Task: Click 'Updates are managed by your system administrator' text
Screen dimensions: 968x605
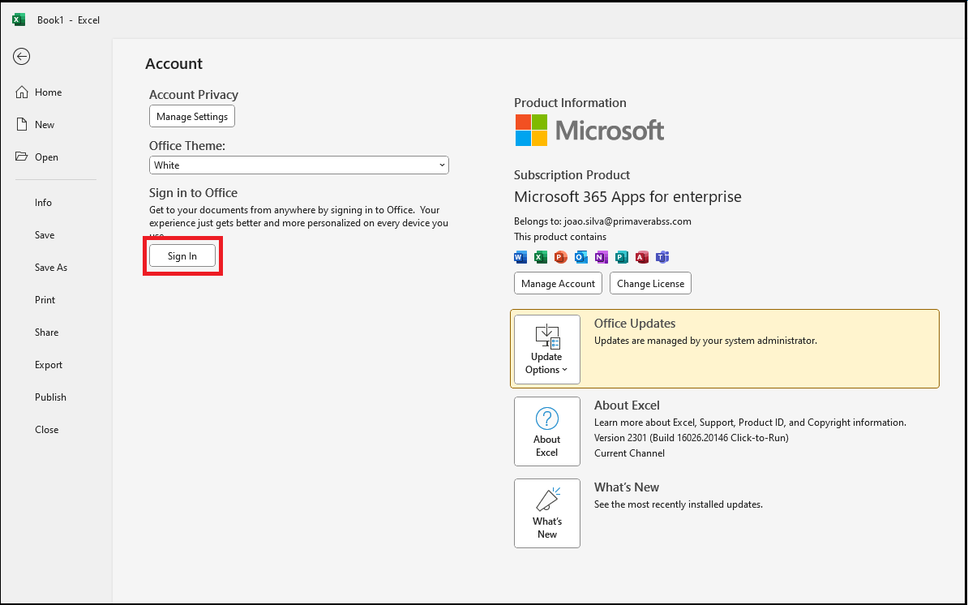Action: pyautogui.click(x=705, y=340)
